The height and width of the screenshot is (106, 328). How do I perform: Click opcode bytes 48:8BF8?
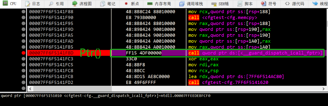click(x=135, y=65)
